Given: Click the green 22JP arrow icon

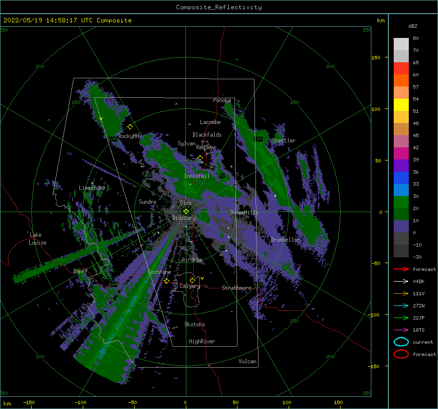Looking at the screenshot, I should click(x=401, y=318).
